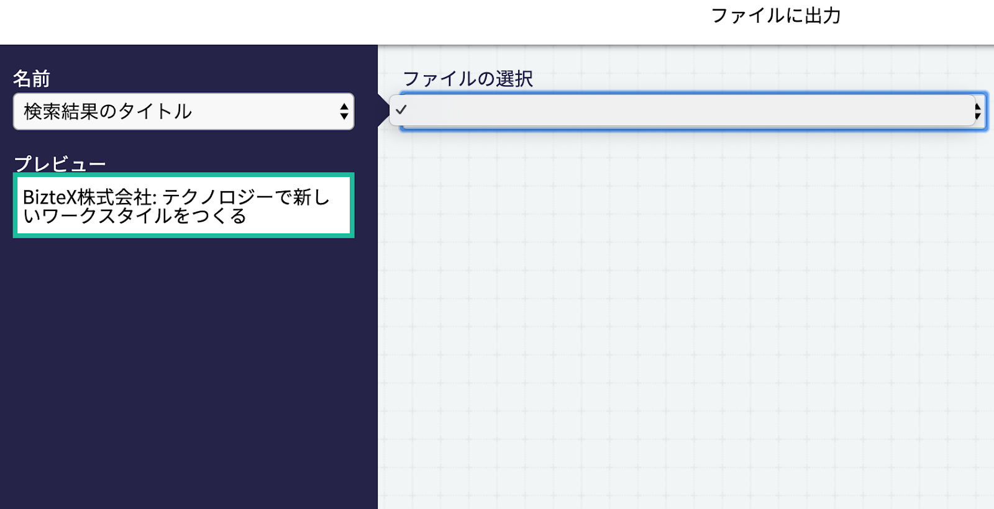Click the ファイルに出力 header title
This screenshot has width=994, height=509.
click(x=775, y=16)
